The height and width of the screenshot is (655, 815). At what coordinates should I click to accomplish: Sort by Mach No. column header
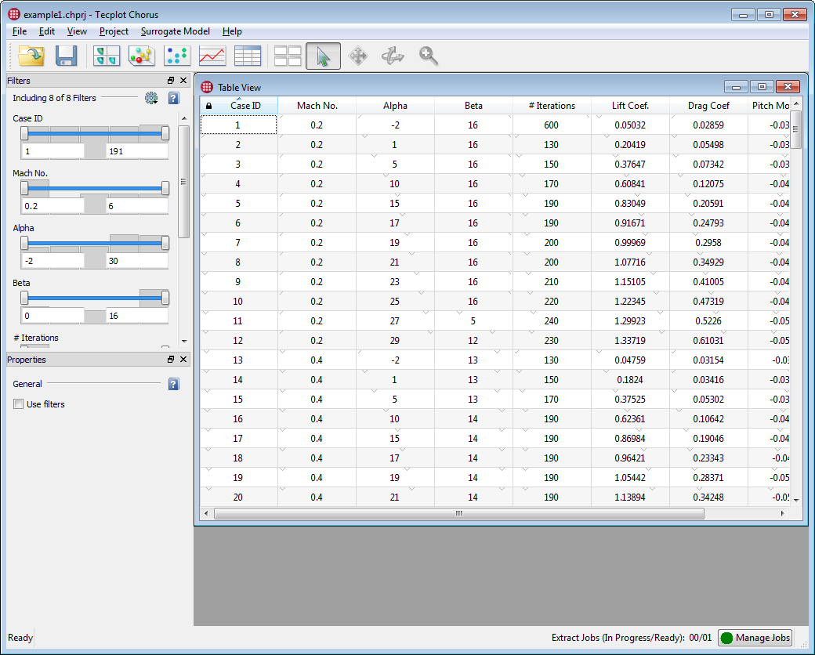(x=317, y=106)
